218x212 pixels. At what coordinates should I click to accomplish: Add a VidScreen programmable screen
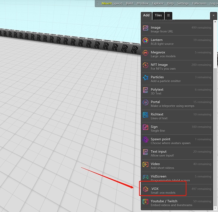(177, 178)
